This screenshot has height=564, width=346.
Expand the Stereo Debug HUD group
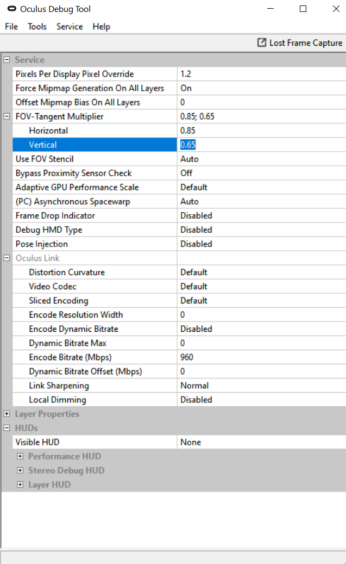(20, 470)
